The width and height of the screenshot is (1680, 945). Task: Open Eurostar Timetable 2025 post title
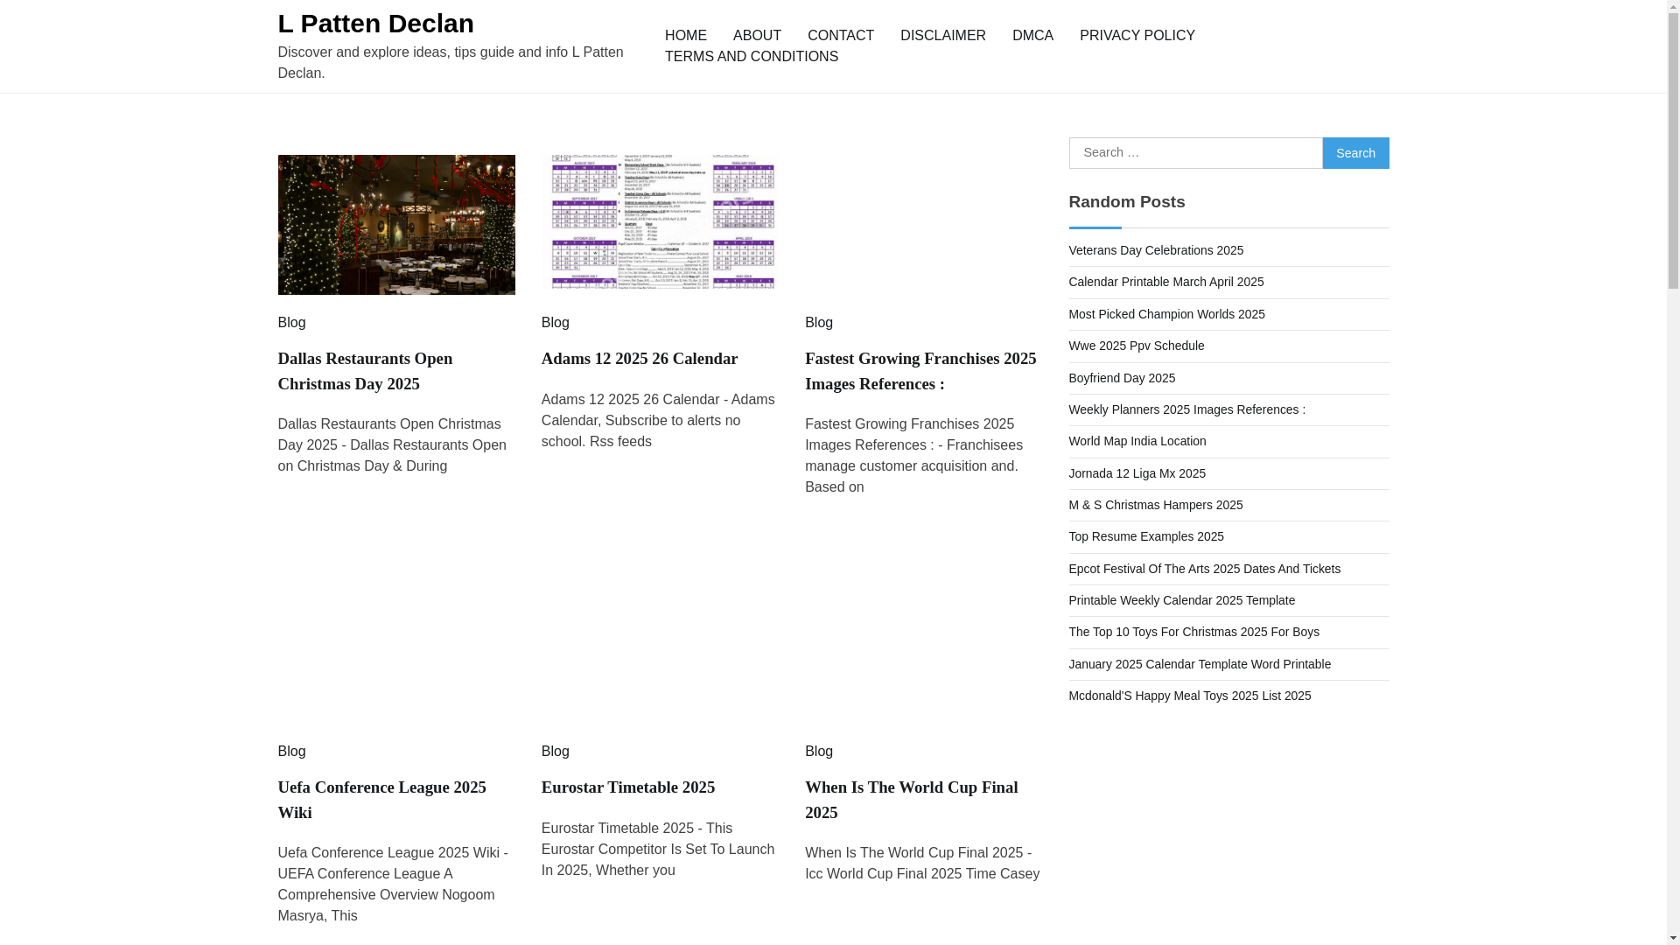[627, 787]
